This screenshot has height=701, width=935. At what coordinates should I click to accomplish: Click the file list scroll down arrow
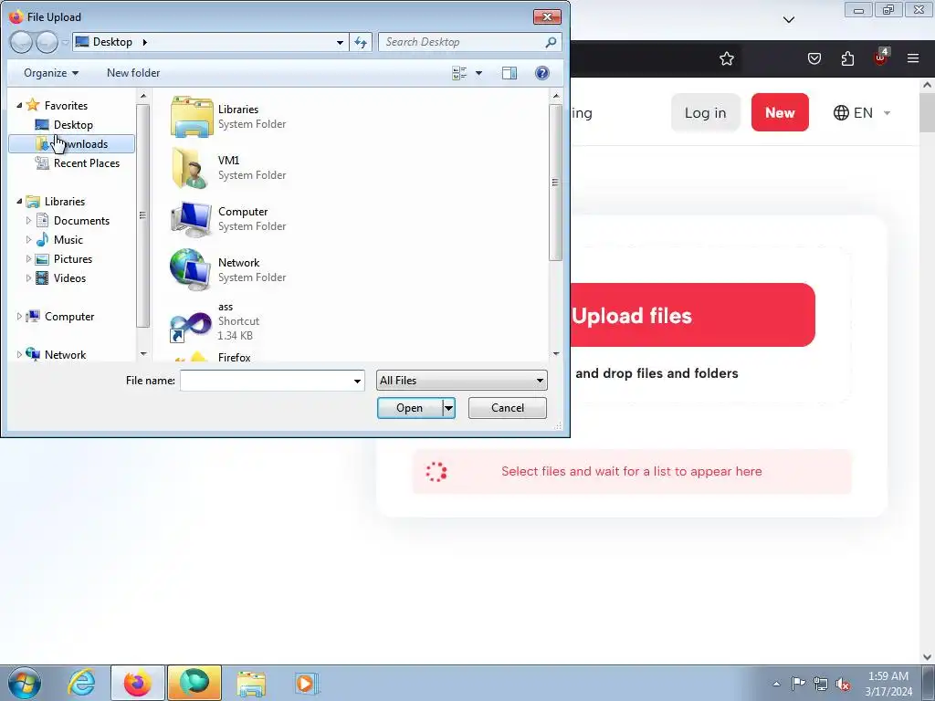coord(556,354)
